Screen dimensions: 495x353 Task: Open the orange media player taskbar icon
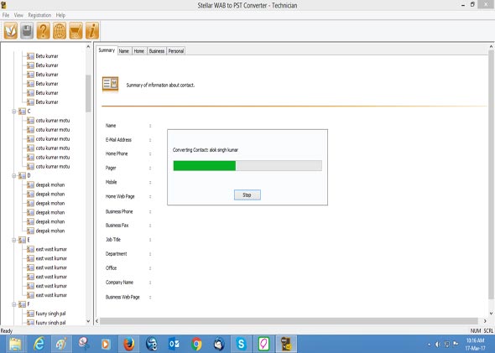pos(106,344)
